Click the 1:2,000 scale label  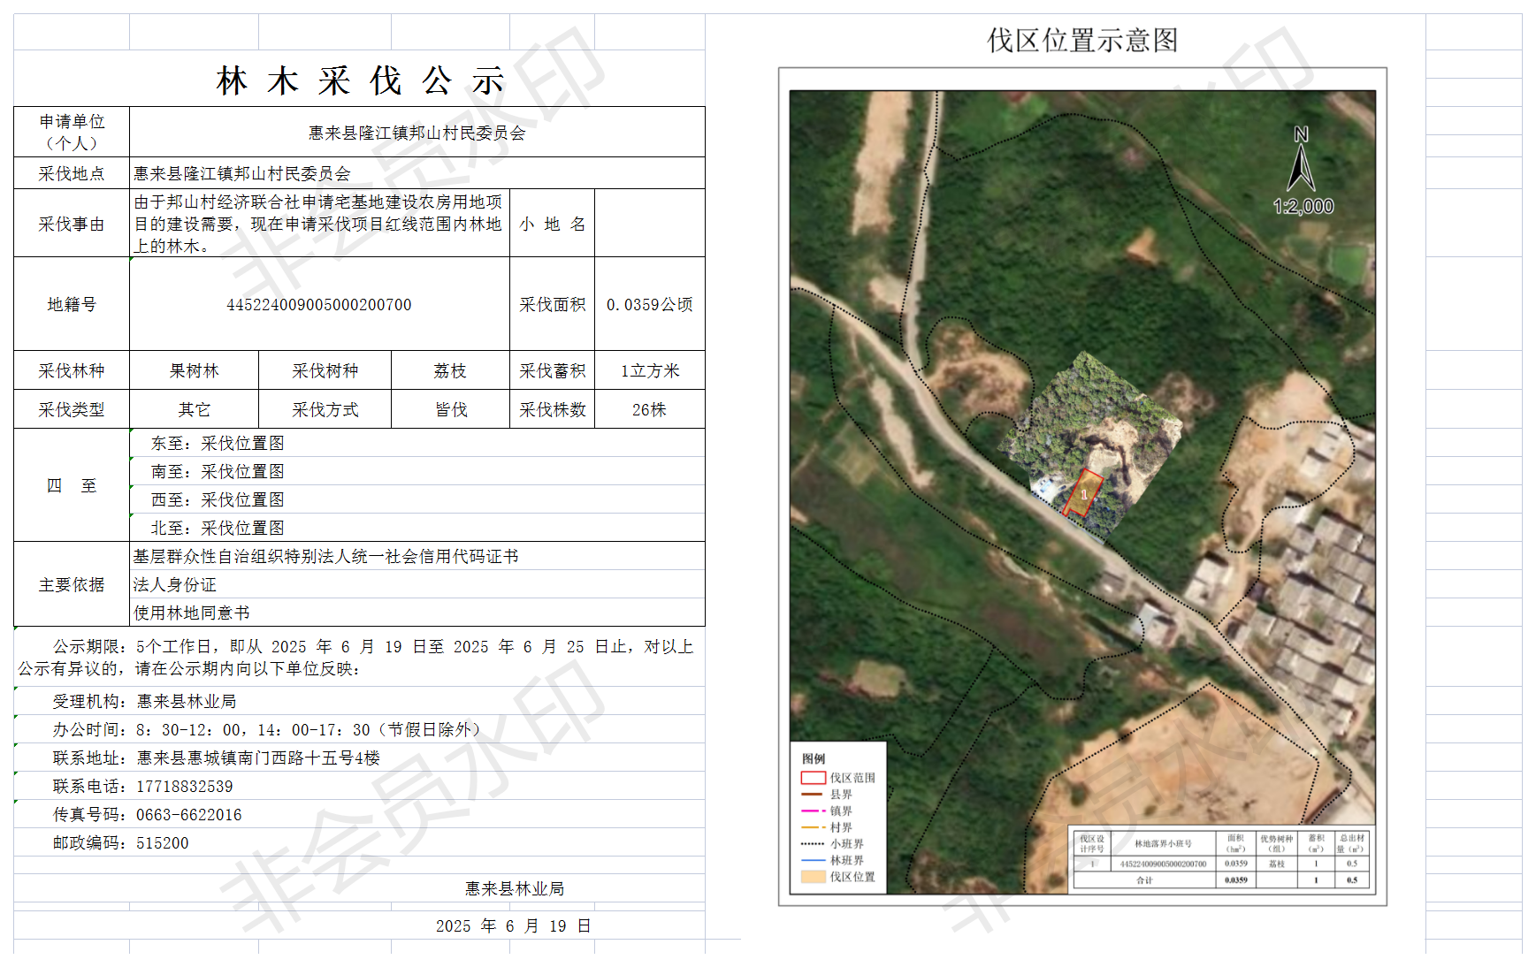tap(1303, 206)
